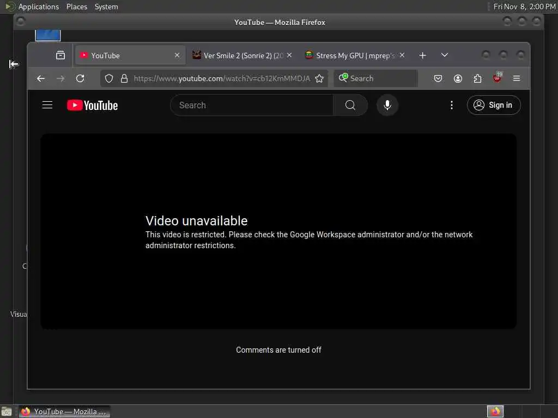Click the show desktop icon in the bottom panel

(x=7, y=412)
